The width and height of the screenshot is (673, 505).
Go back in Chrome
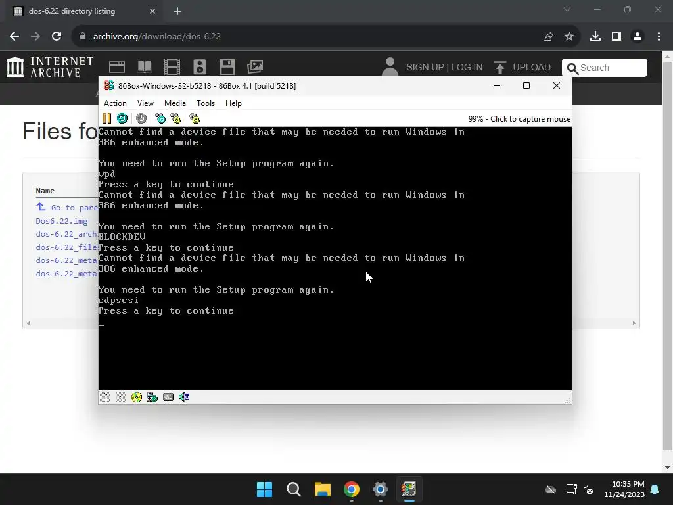click(14, 37)
